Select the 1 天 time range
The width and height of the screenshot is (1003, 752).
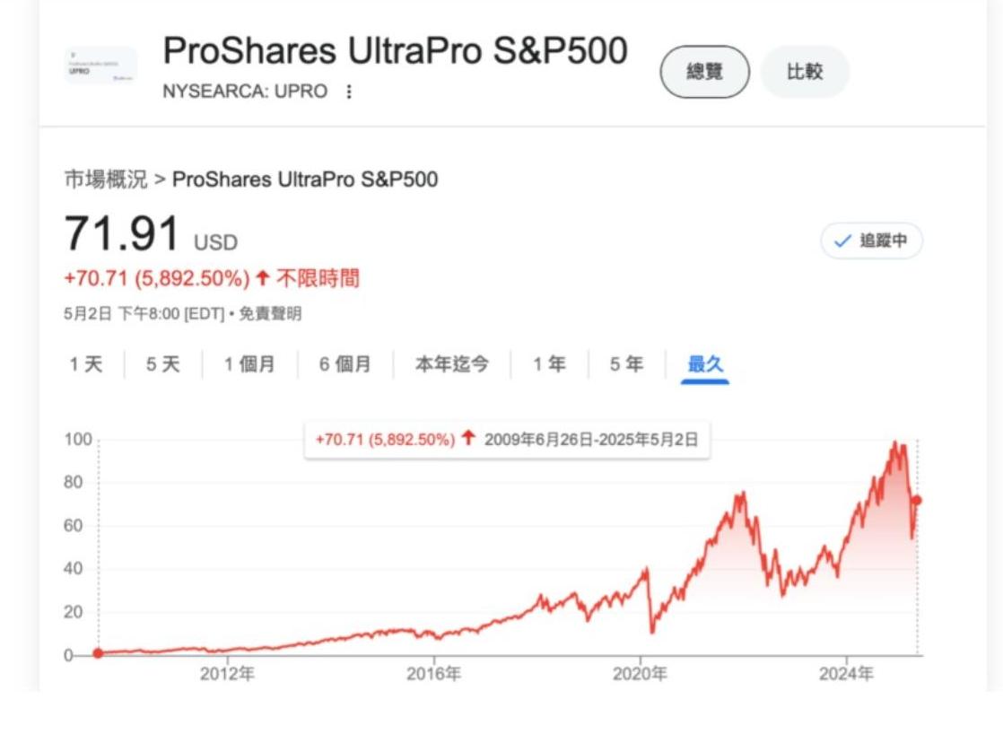coord(86,364)
